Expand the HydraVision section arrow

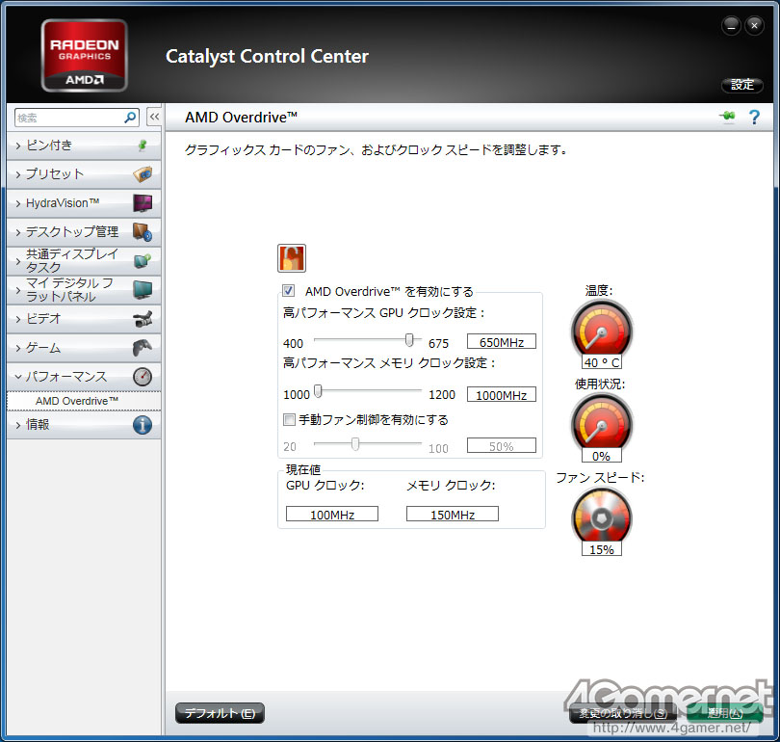point(18,203)
